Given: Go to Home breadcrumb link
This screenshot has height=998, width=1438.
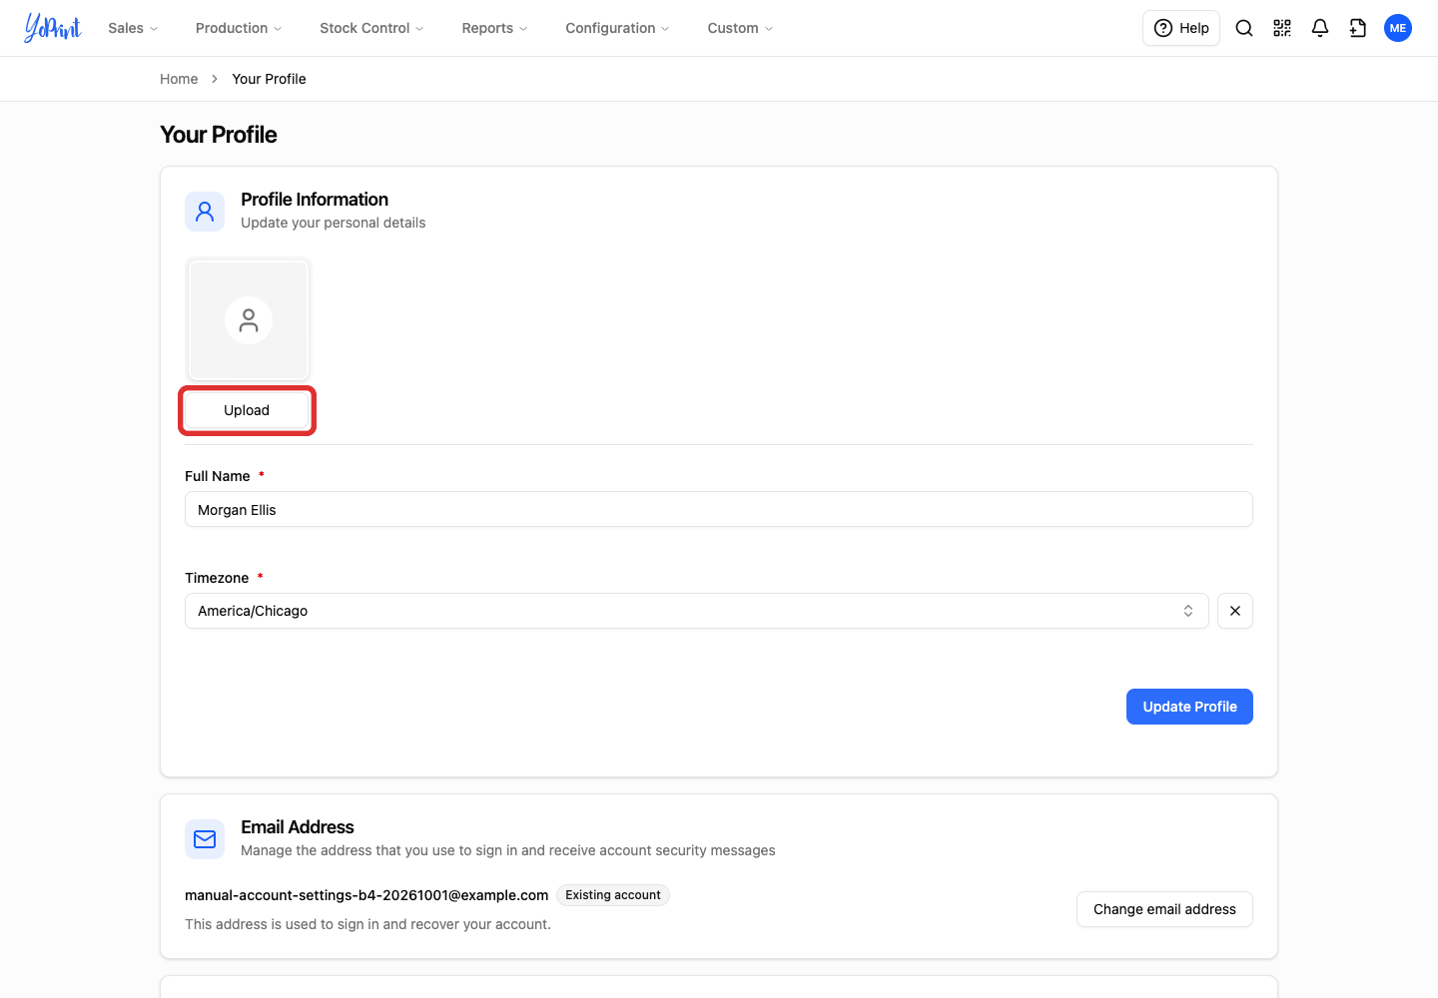Looking at the screenshot, I should pyautogui.click(x=179, y=79).
